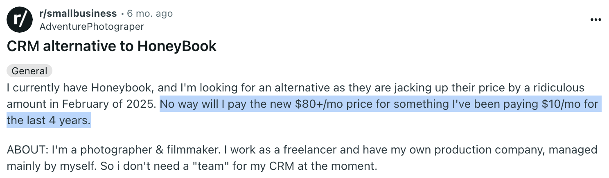
Task: Open the post's three-dot overflow menu
Action: (595, 20)
